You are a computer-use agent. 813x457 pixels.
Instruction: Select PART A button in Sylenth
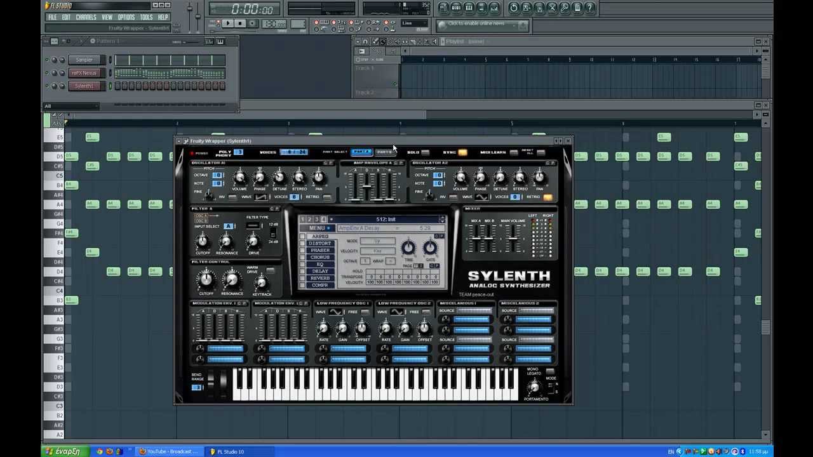click(361, 152)
